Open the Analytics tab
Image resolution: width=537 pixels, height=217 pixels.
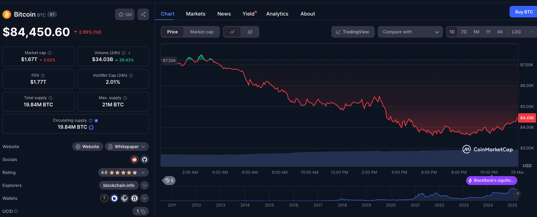[277, 14]
